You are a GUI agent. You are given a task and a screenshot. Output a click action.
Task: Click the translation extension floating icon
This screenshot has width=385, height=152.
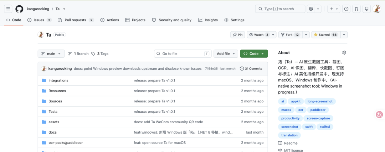[380, 114]
